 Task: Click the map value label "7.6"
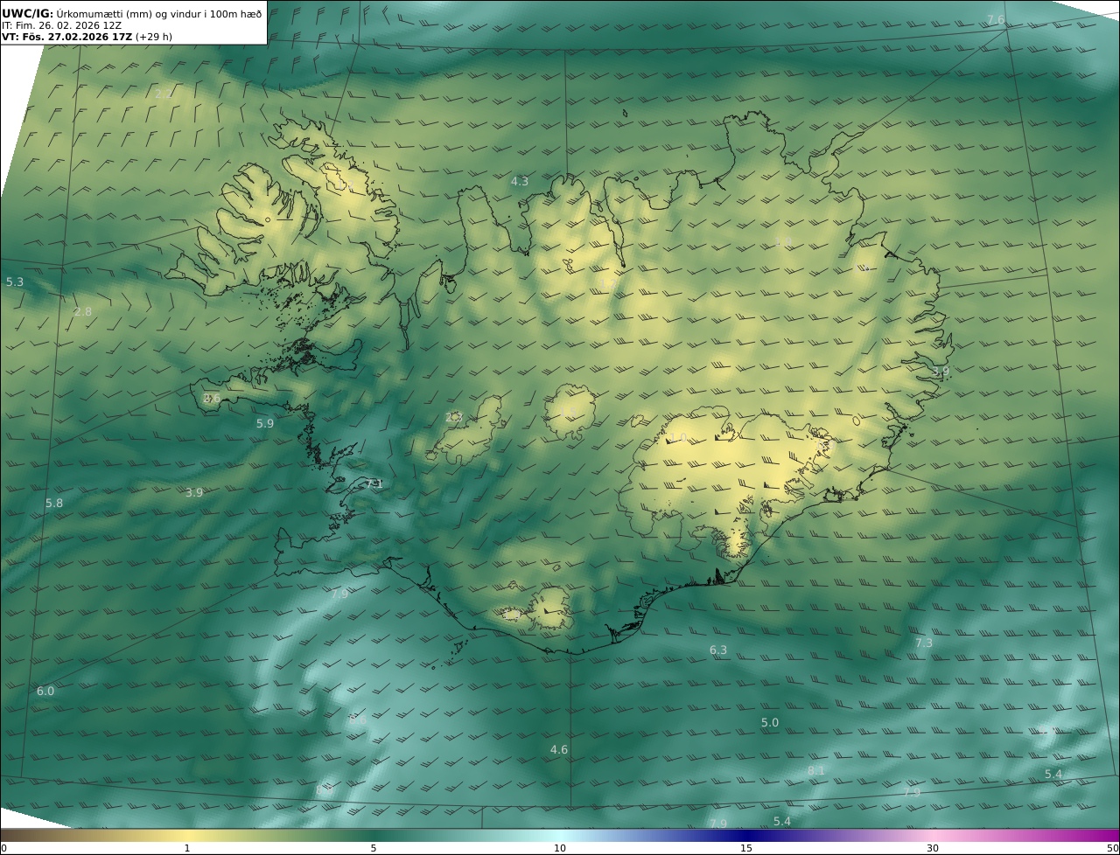[996, 20]
